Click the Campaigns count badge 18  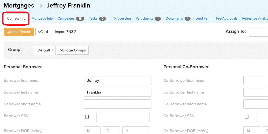click(80, 19)
